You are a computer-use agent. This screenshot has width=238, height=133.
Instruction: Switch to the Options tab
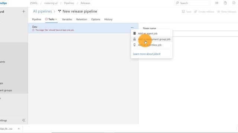click(96, 19)
